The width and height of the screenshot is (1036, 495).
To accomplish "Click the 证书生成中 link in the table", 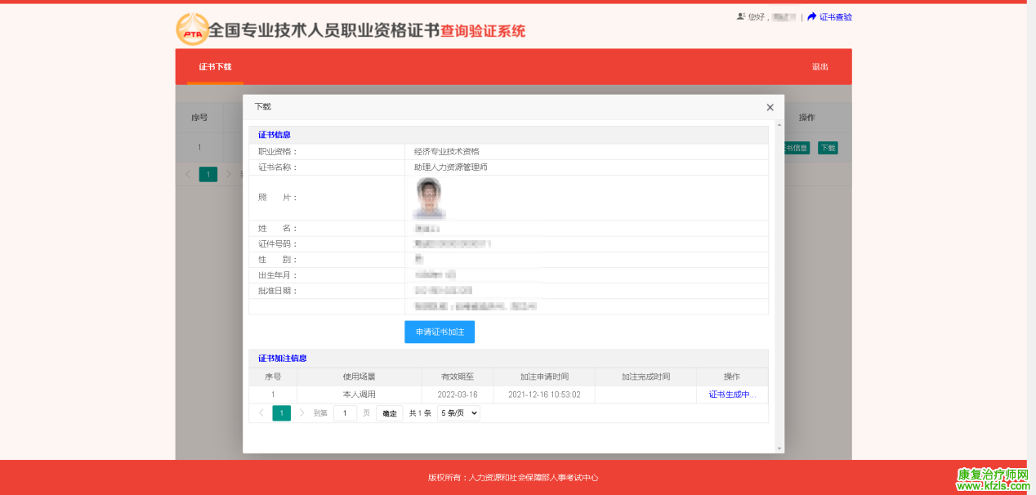I will [732, 395].
